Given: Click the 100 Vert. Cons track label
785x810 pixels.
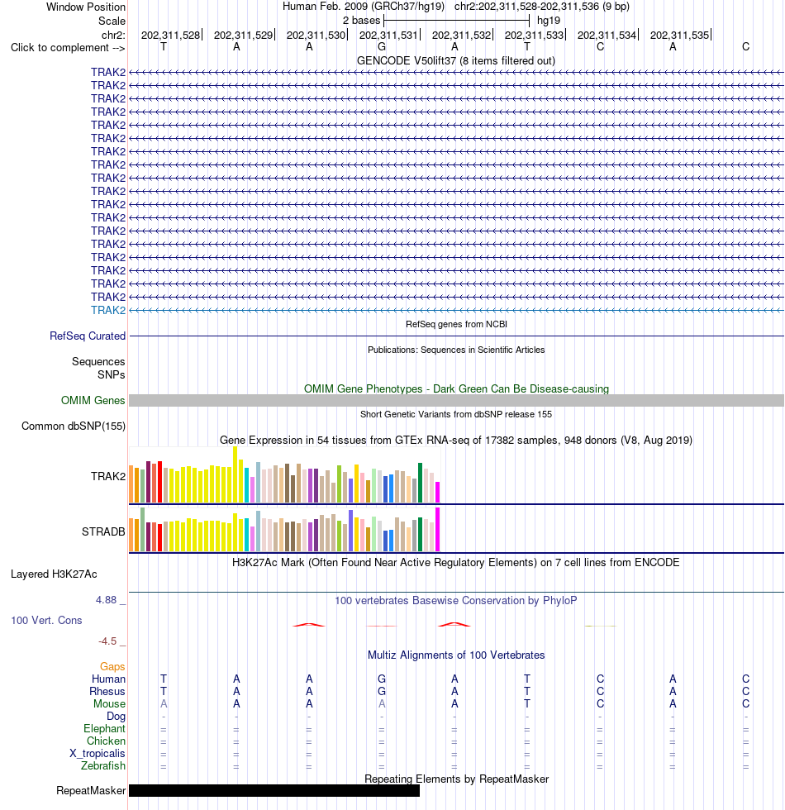Looking at the screenshot, I should (x=46, y=620).
